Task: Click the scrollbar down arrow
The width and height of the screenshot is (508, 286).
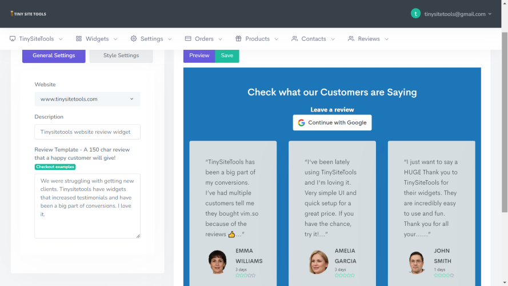Action: click(505, 283)
